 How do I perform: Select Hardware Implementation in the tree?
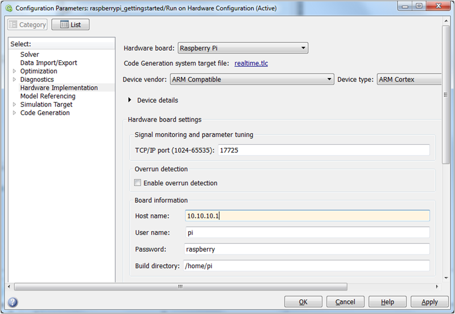pyautogui.click(x=59, y=88)
